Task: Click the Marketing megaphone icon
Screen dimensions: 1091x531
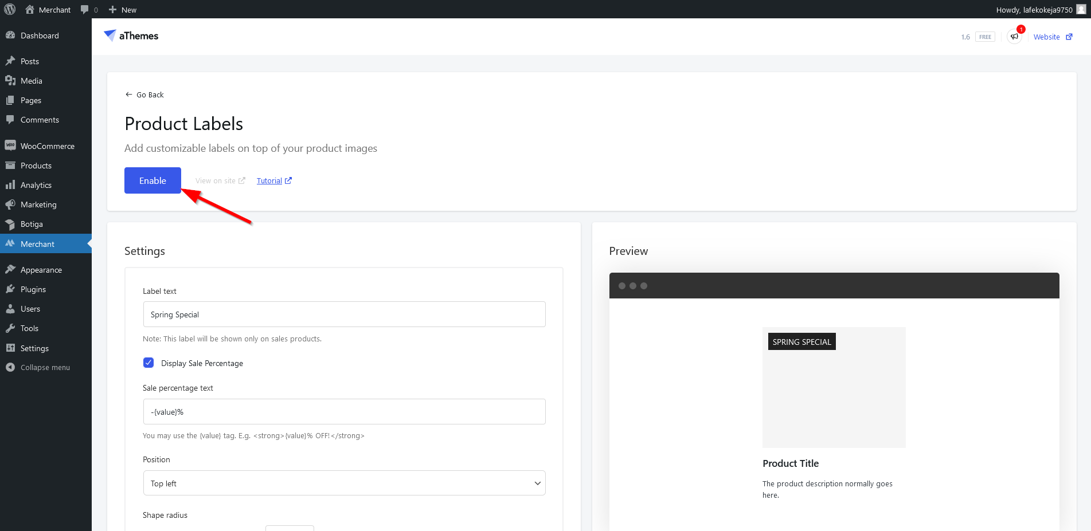Action: [x=10, y=204]
